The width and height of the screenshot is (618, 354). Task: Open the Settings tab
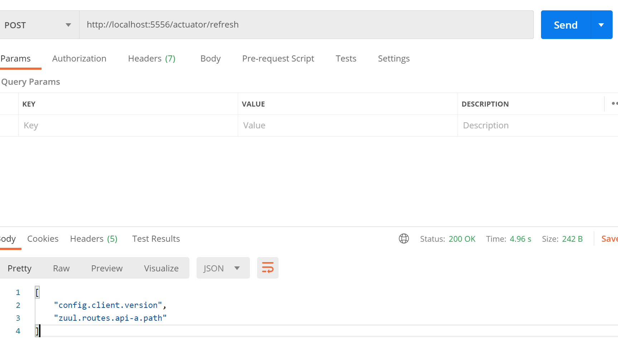[x=394, y=59]
